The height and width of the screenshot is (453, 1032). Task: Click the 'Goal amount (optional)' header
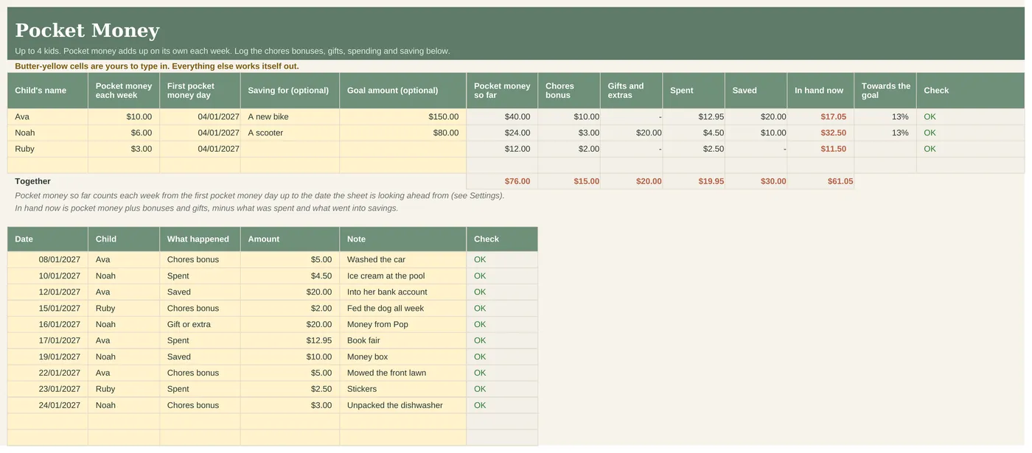402,91
